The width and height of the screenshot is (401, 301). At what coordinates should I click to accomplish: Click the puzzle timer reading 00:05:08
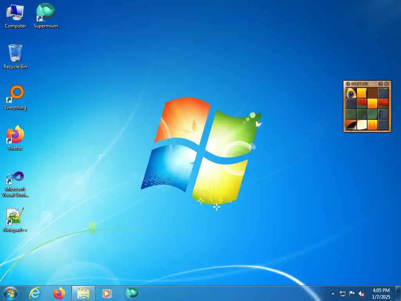(x=359, y=84)
